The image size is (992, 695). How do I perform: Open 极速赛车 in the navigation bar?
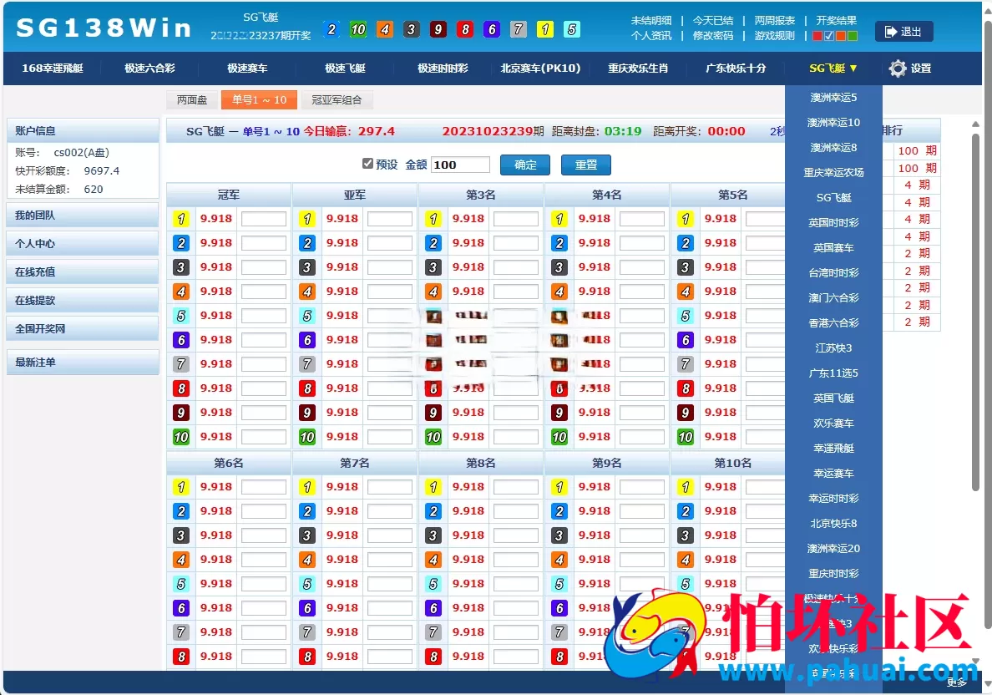(x=247, y=68)
